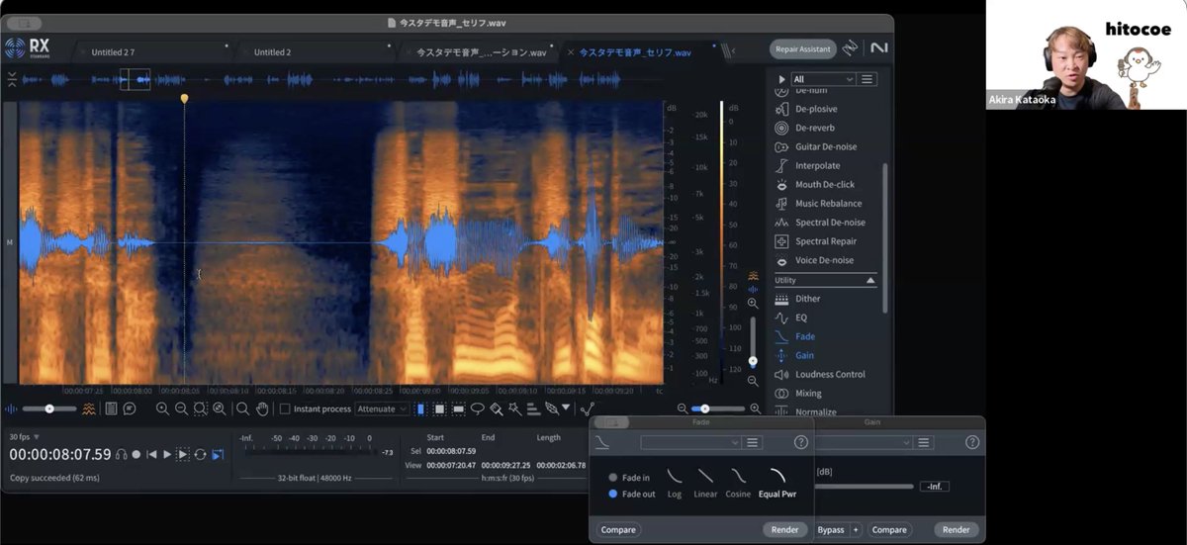Open the Normalize utility module
This screenshot has height=545, width=1187.
click(805, 411)
